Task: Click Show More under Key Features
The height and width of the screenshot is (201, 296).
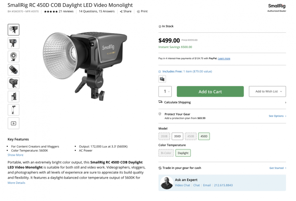Action: [16, 155]
